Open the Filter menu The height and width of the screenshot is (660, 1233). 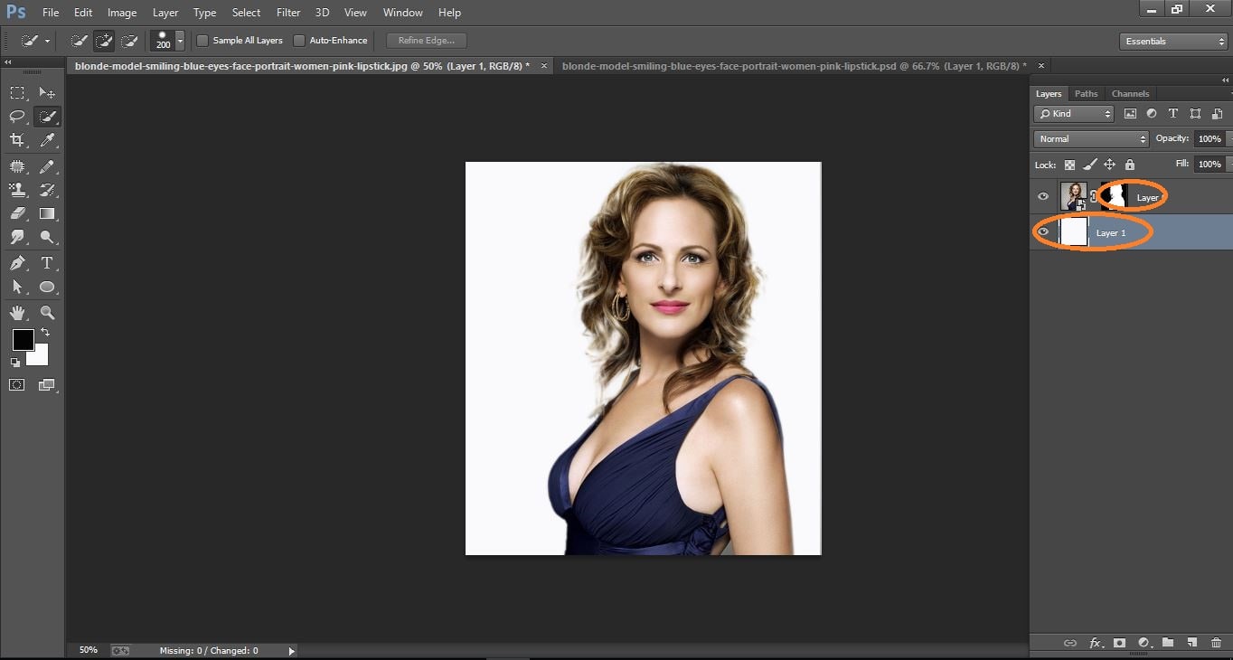[287, 13]
